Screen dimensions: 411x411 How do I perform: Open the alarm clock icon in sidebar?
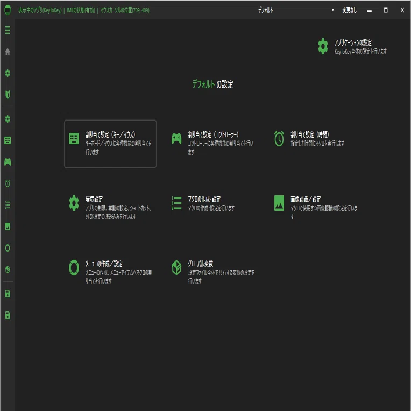click(8, 183)
